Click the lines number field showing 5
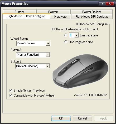The height and width of the screenshot is (124, 116). coord(72,35)
